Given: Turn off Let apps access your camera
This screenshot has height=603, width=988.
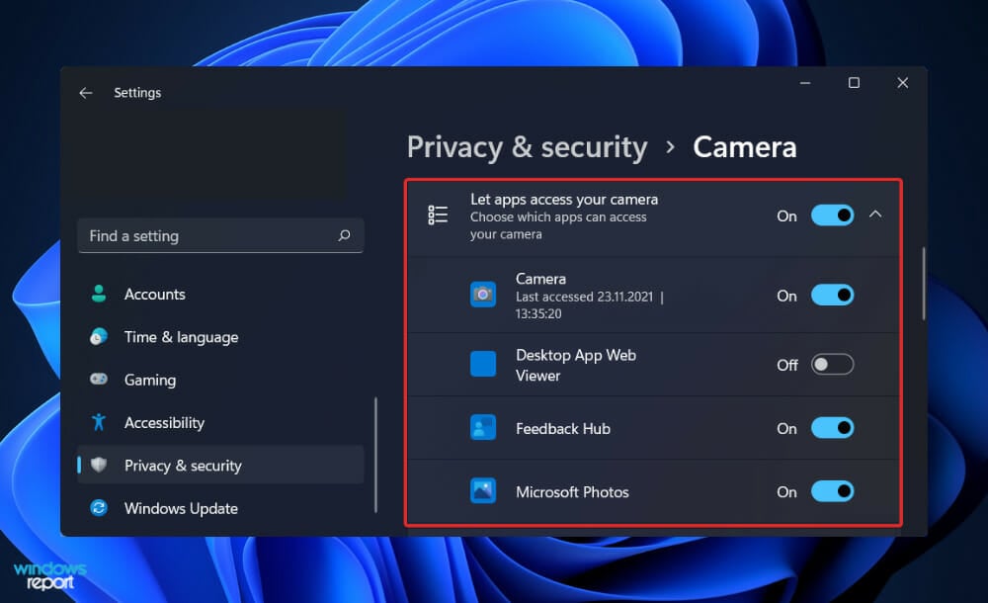Looking at the screenshot, I should (832, 215).
